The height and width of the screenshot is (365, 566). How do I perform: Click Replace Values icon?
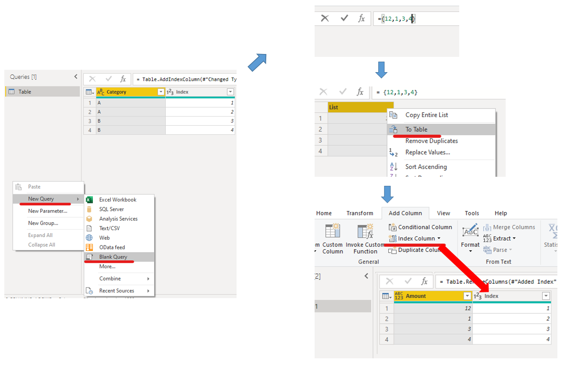[x=394, y=152]
